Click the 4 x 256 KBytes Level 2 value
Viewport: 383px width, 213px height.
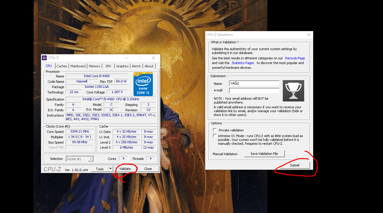[x=127, y=142]
